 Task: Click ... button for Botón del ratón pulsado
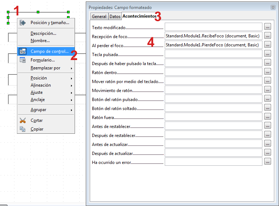coord(267,99)
